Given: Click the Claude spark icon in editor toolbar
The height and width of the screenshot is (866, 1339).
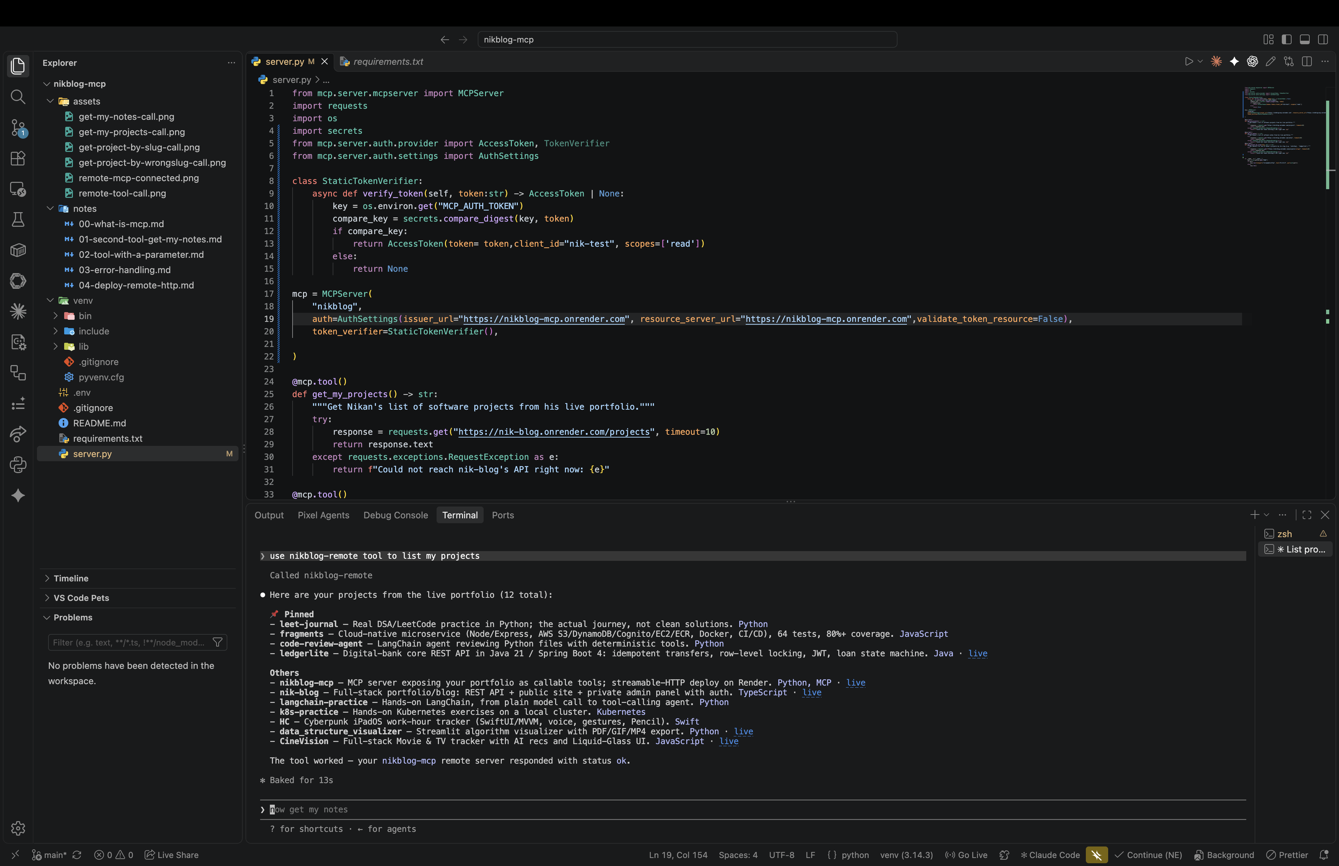Looking at the screenshot, I should point(1216,62).
